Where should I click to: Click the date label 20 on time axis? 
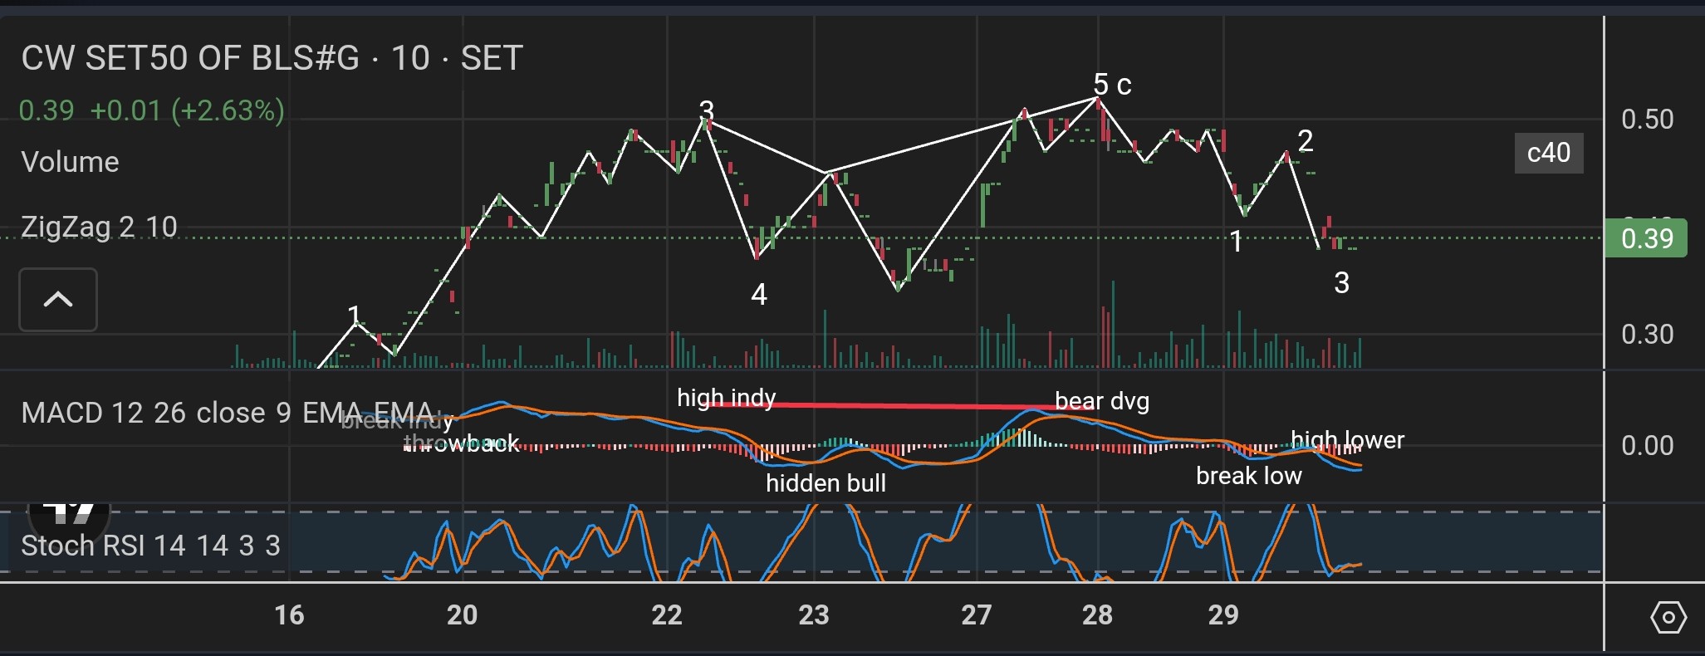(x=462, y=615)
